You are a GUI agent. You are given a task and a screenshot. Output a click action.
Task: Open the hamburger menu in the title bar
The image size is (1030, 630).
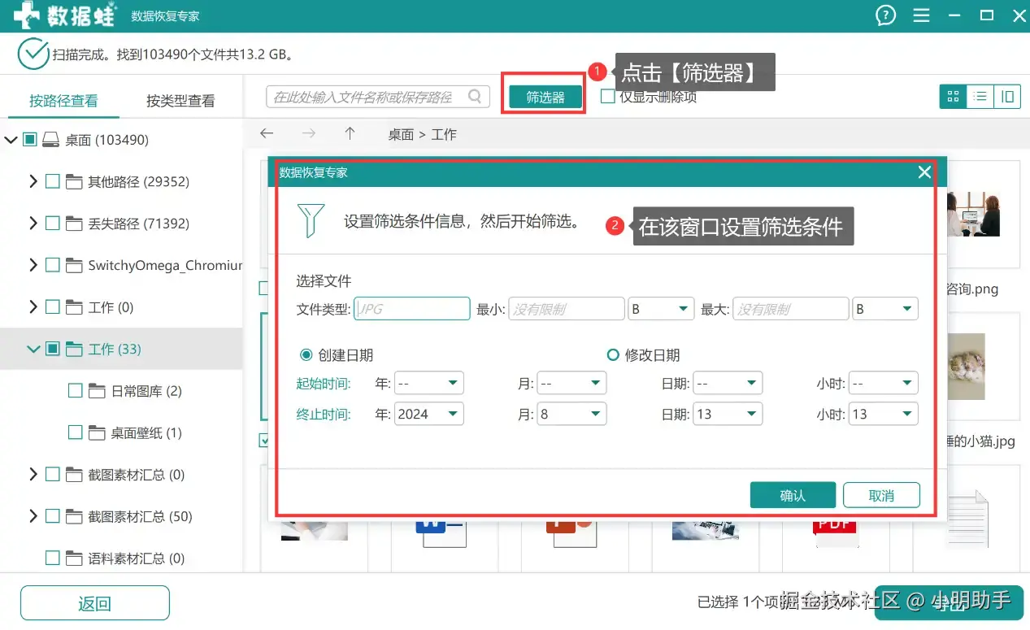point(921,15)
